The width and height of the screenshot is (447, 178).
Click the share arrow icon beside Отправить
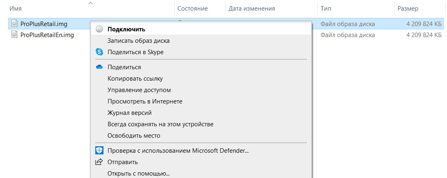click(x=99, y=162)
